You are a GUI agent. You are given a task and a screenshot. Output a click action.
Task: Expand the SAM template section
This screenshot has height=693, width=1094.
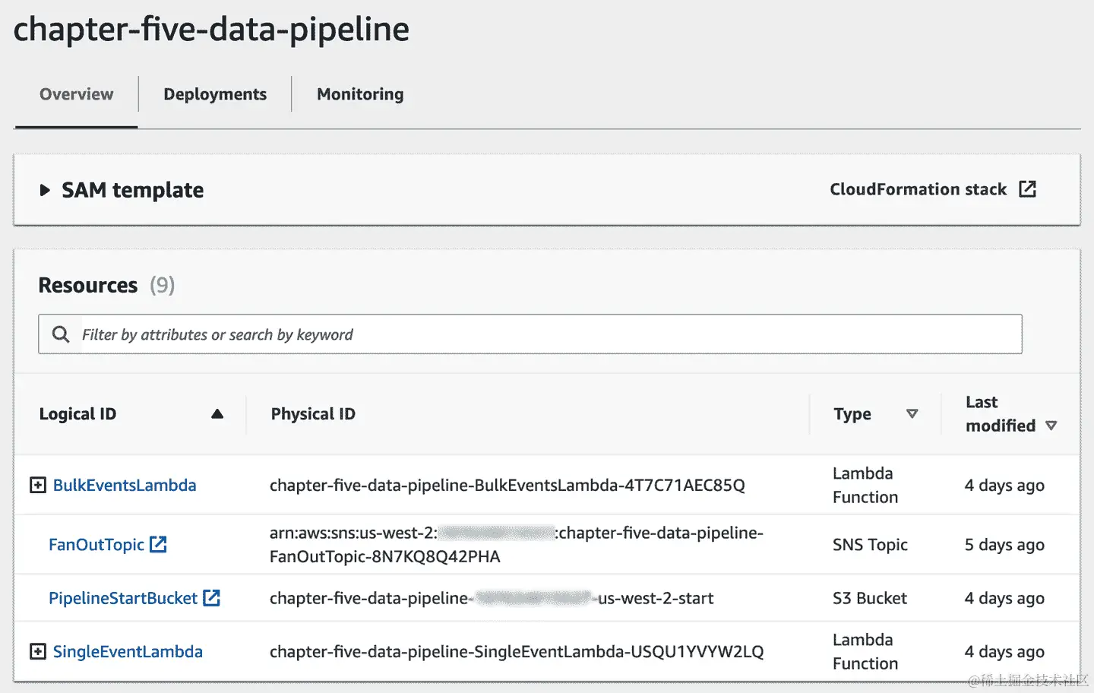click(45, 190)
